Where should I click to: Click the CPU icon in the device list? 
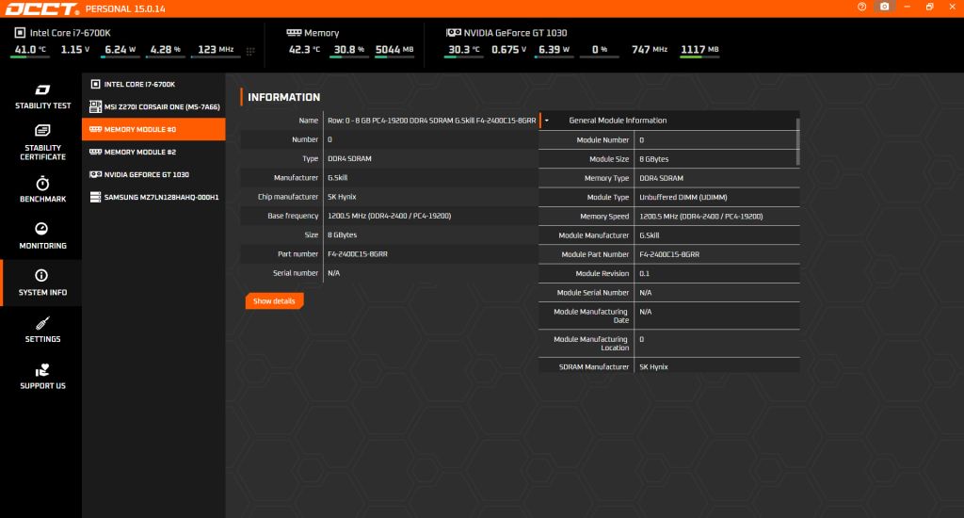click(95, 84)
